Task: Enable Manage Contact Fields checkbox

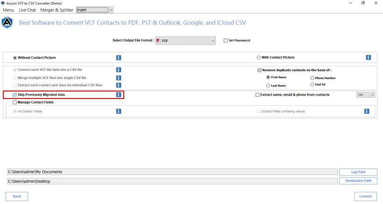Action: [x=14, y=102]
